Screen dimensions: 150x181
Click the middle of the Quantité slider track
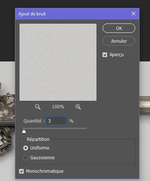coord(54,128)
